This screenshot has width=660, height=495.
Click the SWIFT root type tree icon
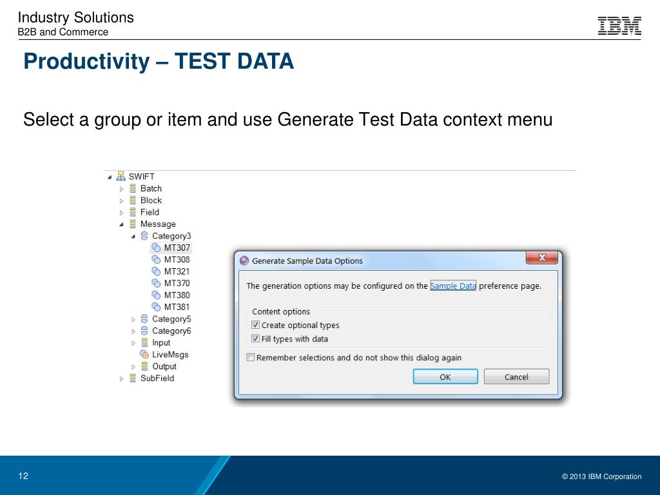point(121,177)
